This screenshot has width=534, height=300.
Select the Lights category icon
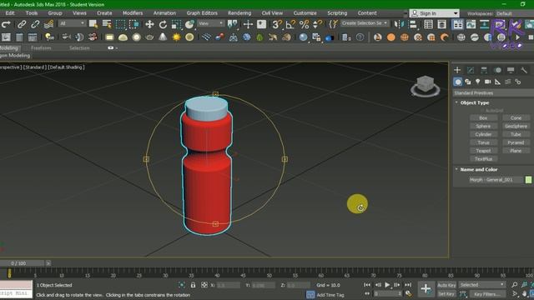(x=478, y=82)
